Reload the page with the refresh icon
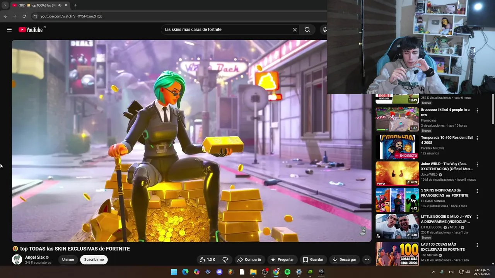 (24, 16)
